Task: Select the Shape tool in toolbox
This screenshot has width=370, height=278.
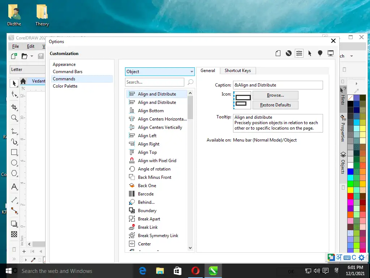Action: click(14, 94)
